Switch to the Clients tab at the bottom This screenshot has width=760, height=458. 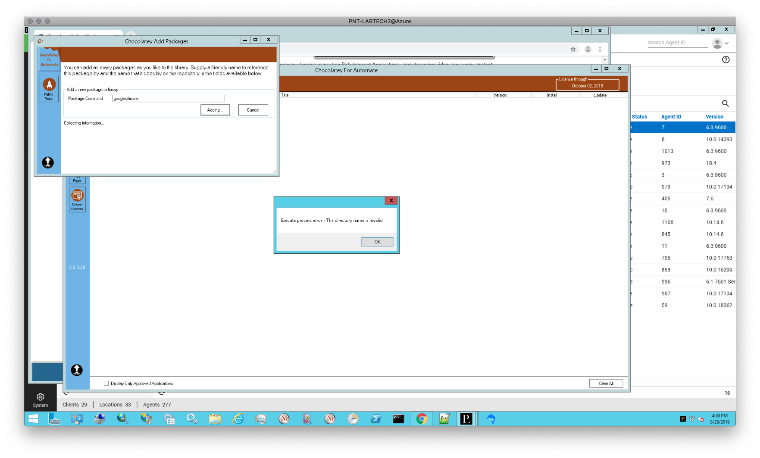[74, 404]
